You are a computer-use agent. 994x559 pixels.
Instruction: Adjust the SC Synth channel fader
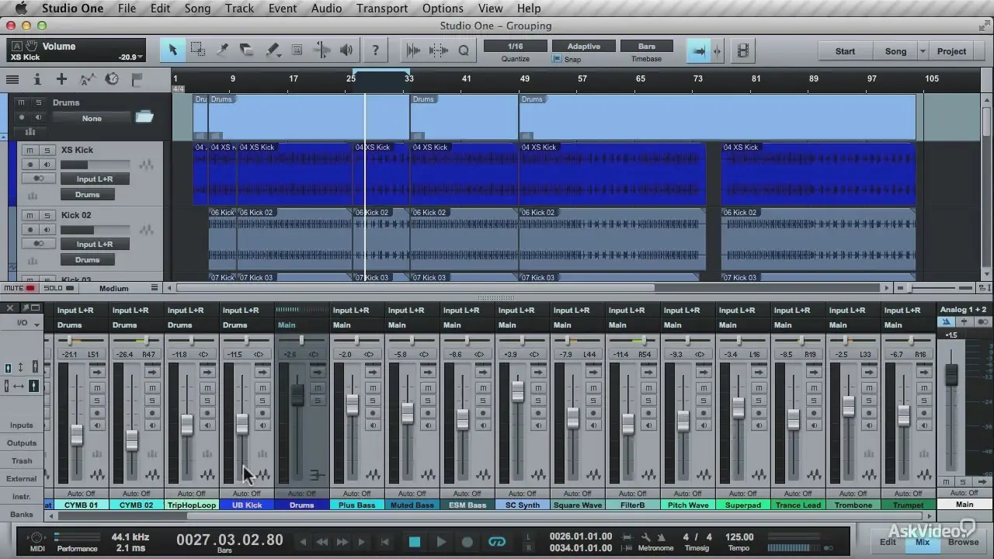coord(518,391)
